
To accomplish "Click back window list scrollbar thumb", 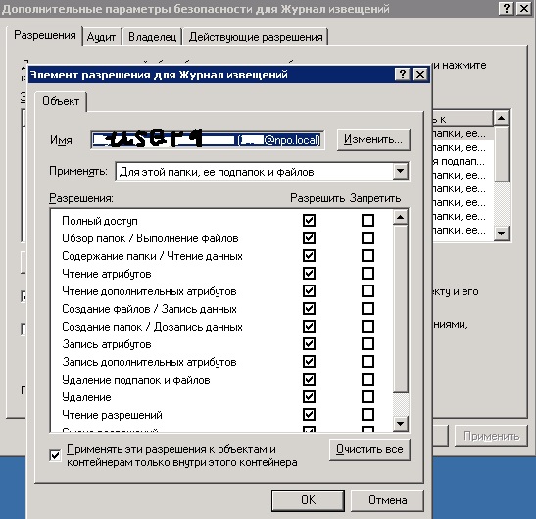I will [501, 154].
